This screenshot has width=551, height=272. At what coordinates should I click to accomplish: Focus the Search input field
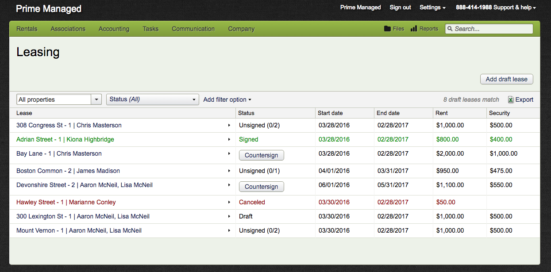pos(492,29)
